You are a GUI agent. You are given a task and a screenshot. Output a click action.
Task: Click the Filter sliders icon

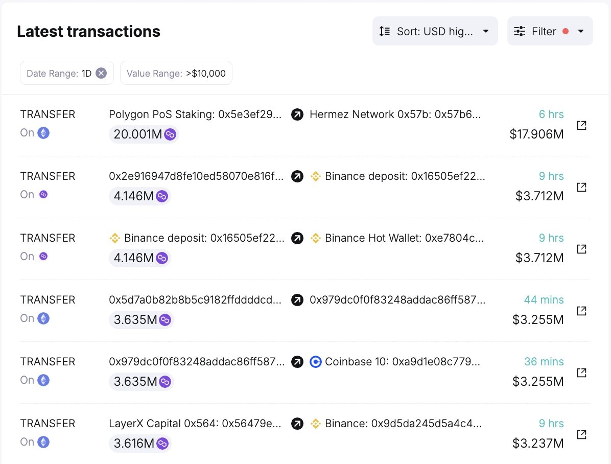(519, 31)
